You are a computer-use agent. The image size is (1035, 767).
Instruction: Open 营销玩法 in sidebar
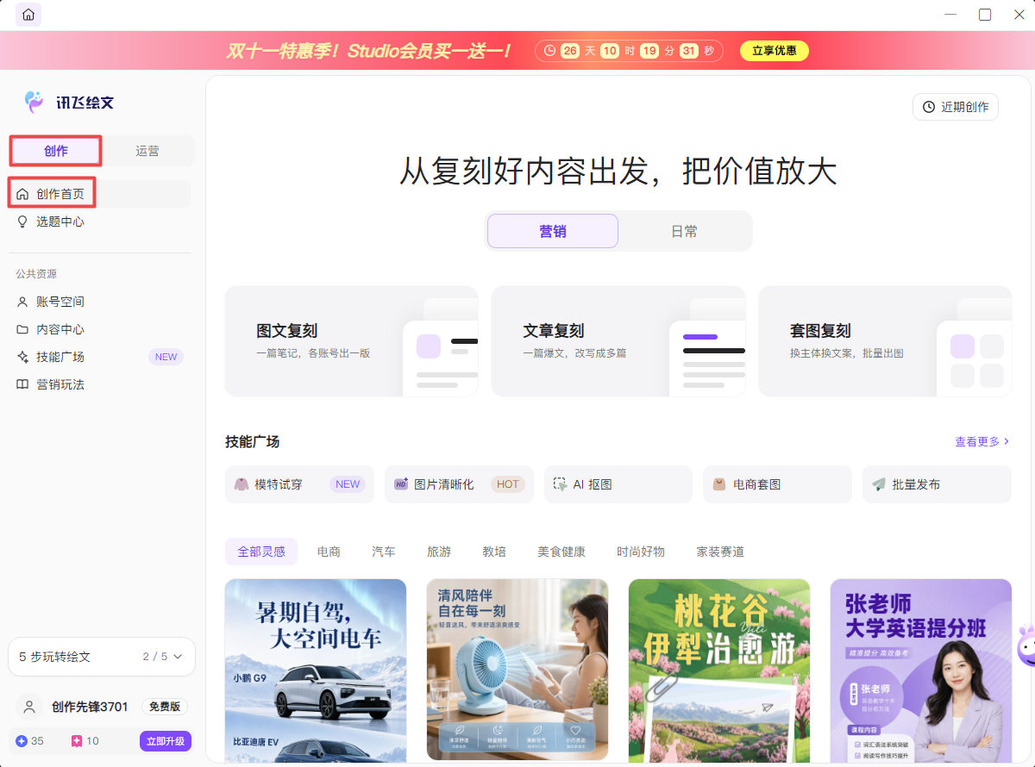pyautogui.click(x=99, y=384)
